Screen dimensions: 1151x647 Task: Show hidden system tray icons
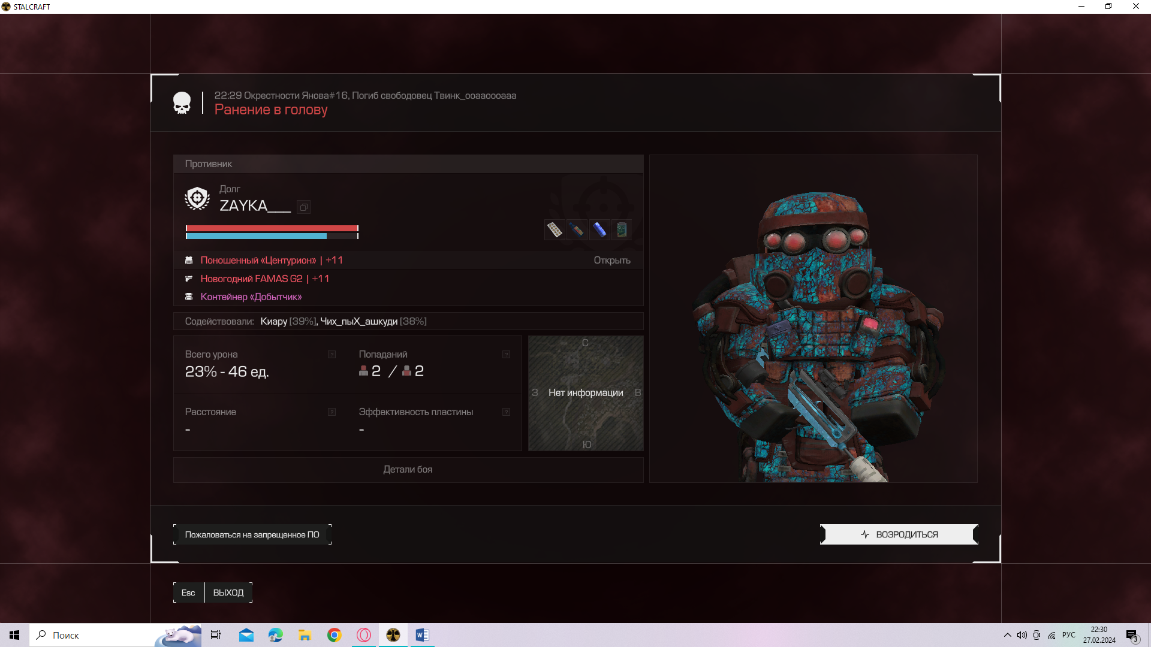click(x=1007, y=635)
